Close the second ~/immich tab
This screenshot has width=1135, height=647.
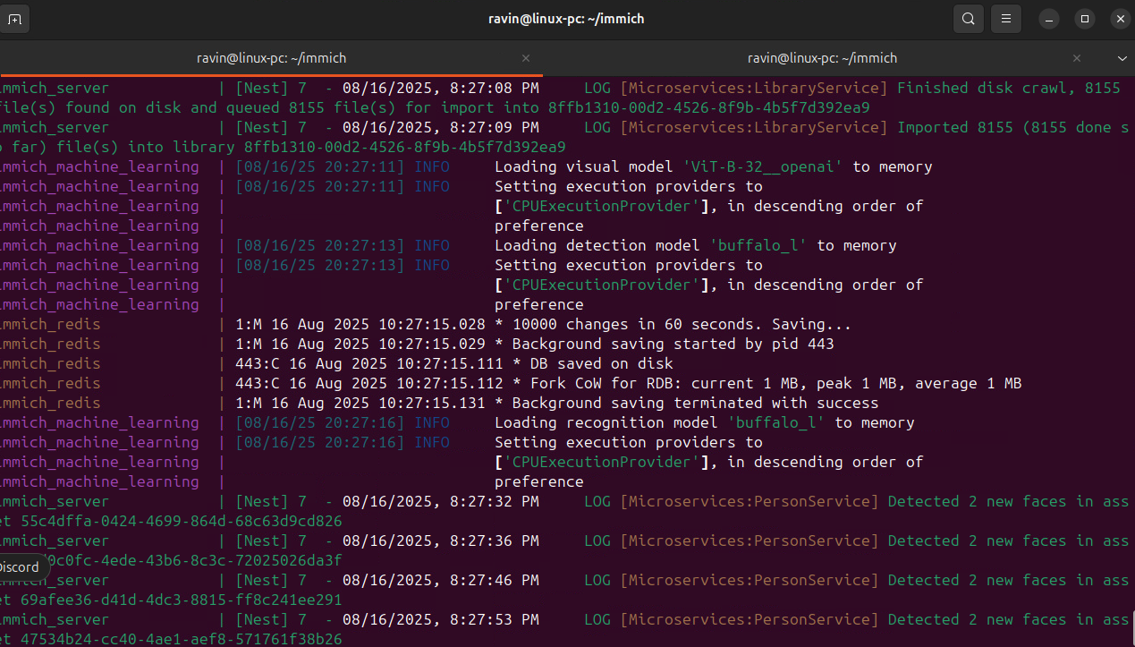(1077, 58)
